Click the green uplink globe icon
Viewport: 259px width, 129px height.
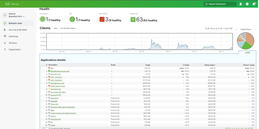click(x=43, y=19)
